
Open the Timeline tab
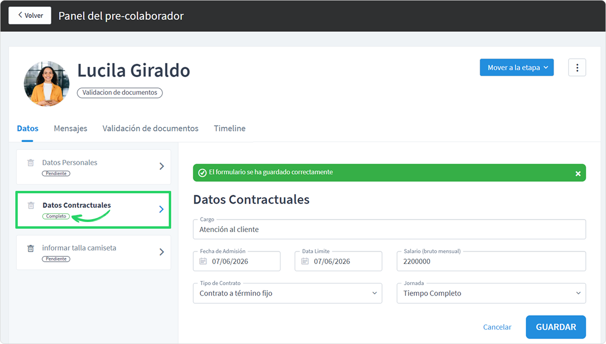tap(230, 128)
